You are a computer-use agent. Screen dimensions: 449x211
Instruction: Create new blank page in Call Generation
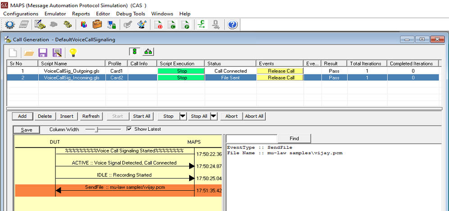(x=13, y=52)
